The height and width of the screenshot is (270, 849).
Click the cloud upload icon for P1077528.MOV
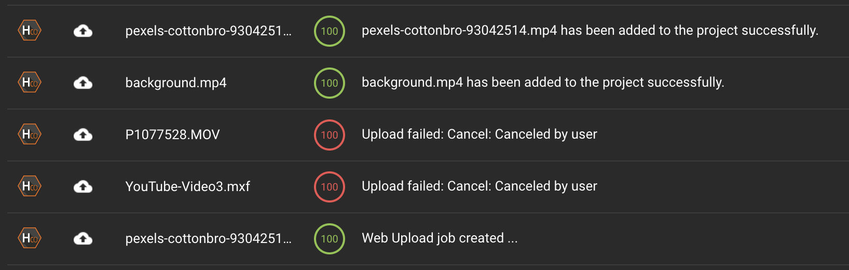coord(83,134)
